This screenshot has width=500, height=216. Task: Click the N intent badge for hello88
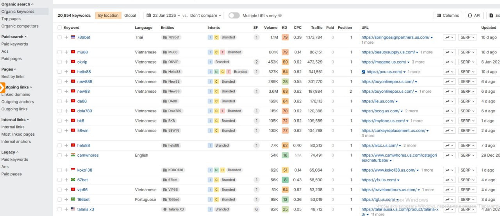point(216,72)
